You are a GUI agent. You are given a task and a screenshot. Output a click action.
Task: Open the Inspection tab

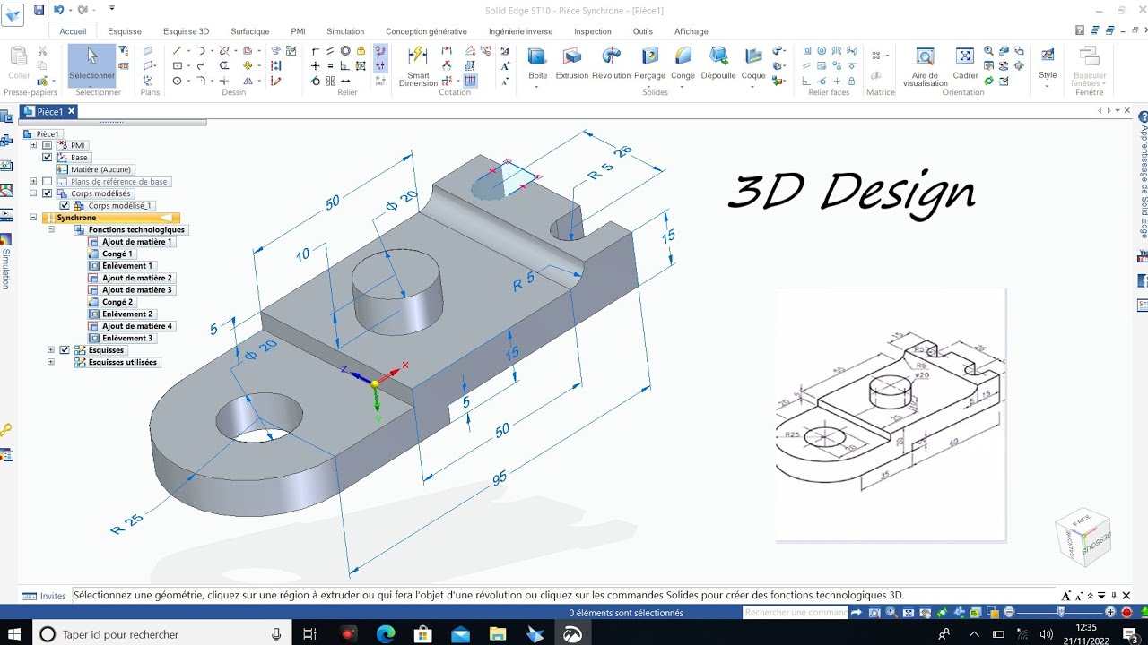(593, 31)
